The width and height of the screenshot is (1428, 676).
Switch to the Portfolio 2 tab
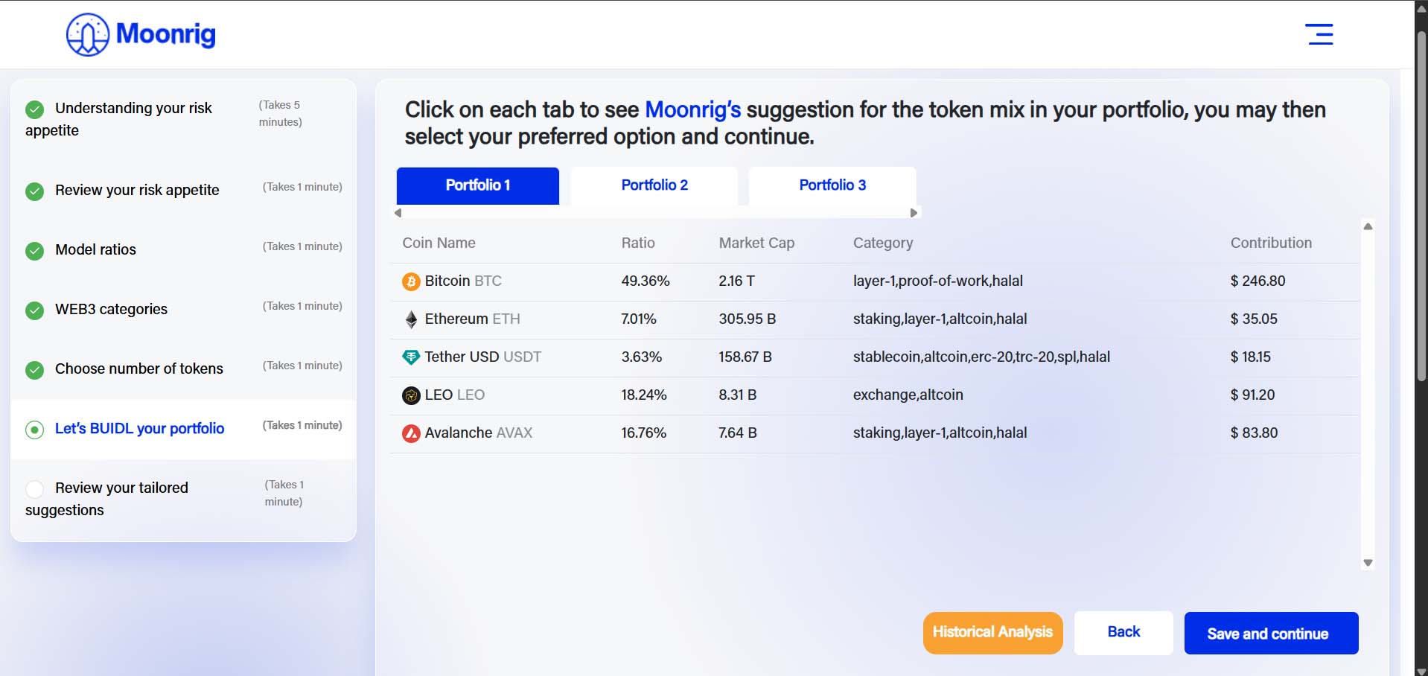coord(654,185)
